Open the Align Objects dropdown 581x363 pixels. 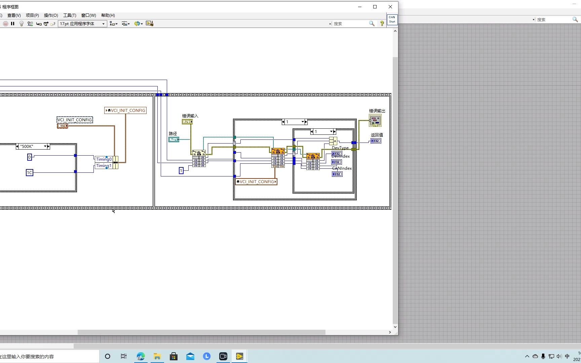pos(114,24)
